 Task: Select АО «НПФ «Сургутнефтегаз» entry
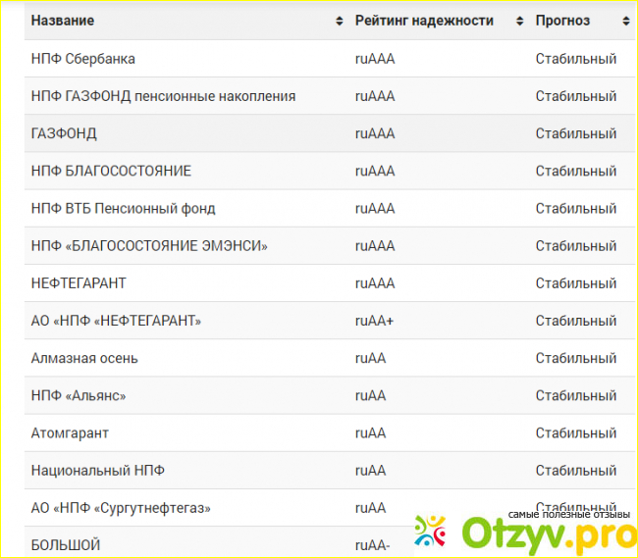[x=121, y=508]
